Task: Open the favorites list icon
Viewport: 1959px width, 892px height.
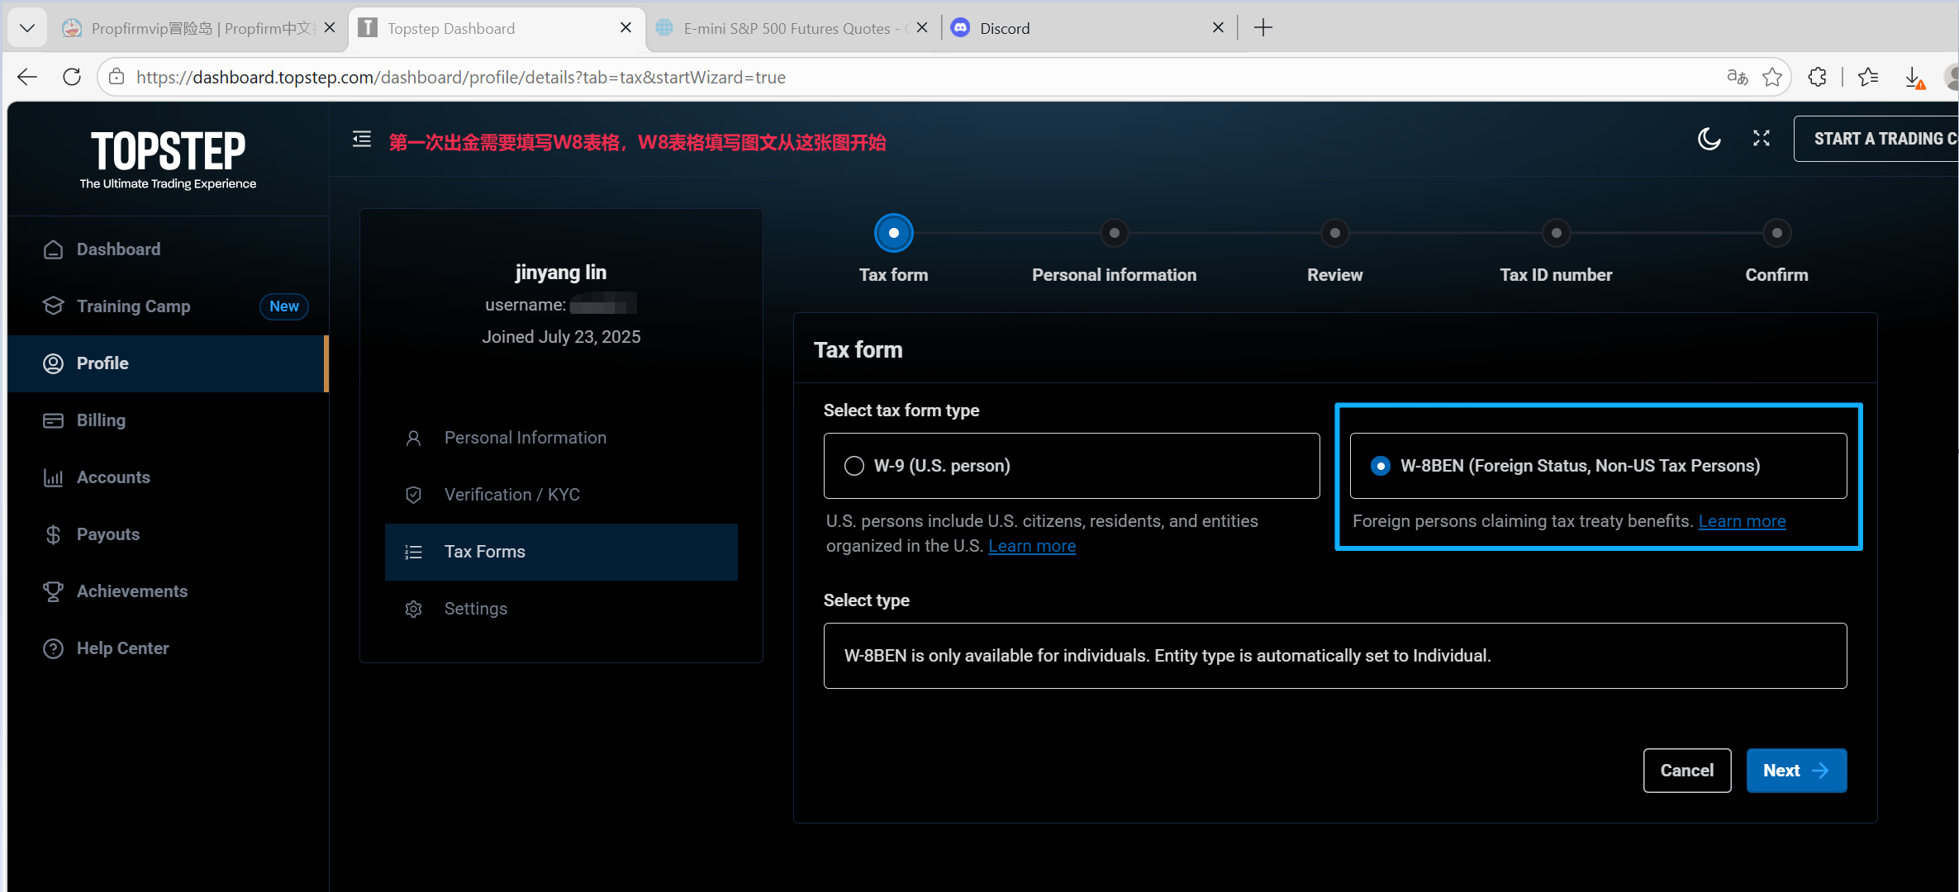Action: coord(1868,77)
